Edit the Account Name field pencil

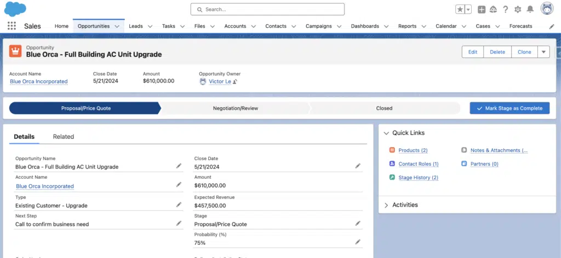pos(179,185)
